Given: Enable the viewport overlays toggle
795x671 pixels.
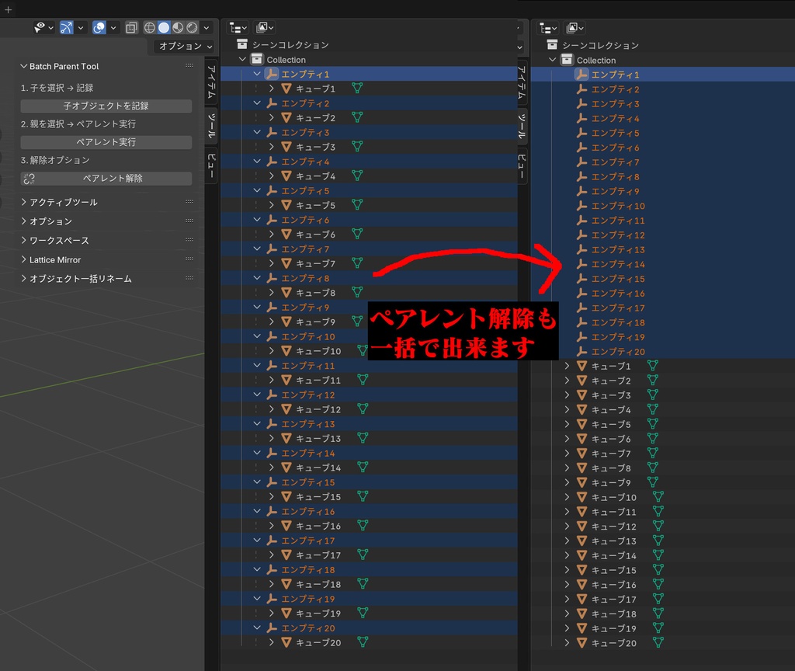Looking at the screenshot, I should point(130,27).
